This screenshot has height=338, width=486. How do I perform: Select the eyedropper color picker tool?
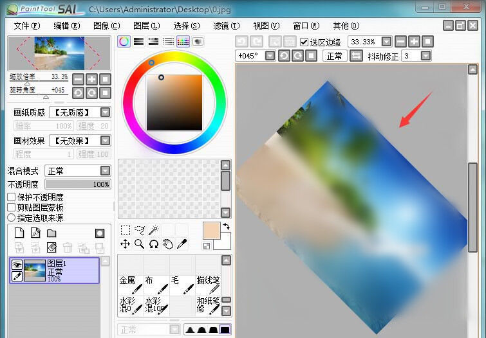182,244
